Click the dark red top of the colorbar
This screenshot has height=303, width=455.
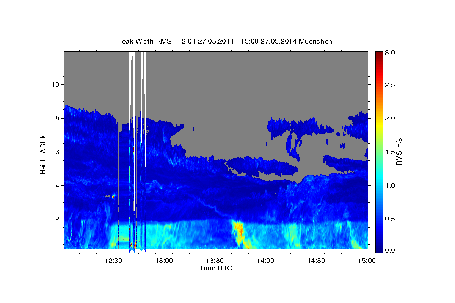[x=379, y=54]
